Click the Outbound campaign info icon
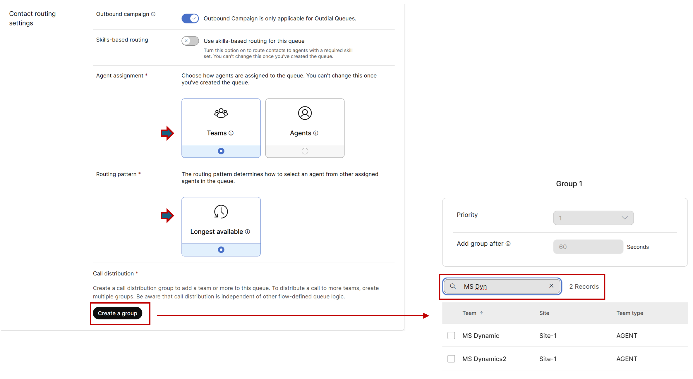The image size is (693, 379). coord(153,14)
